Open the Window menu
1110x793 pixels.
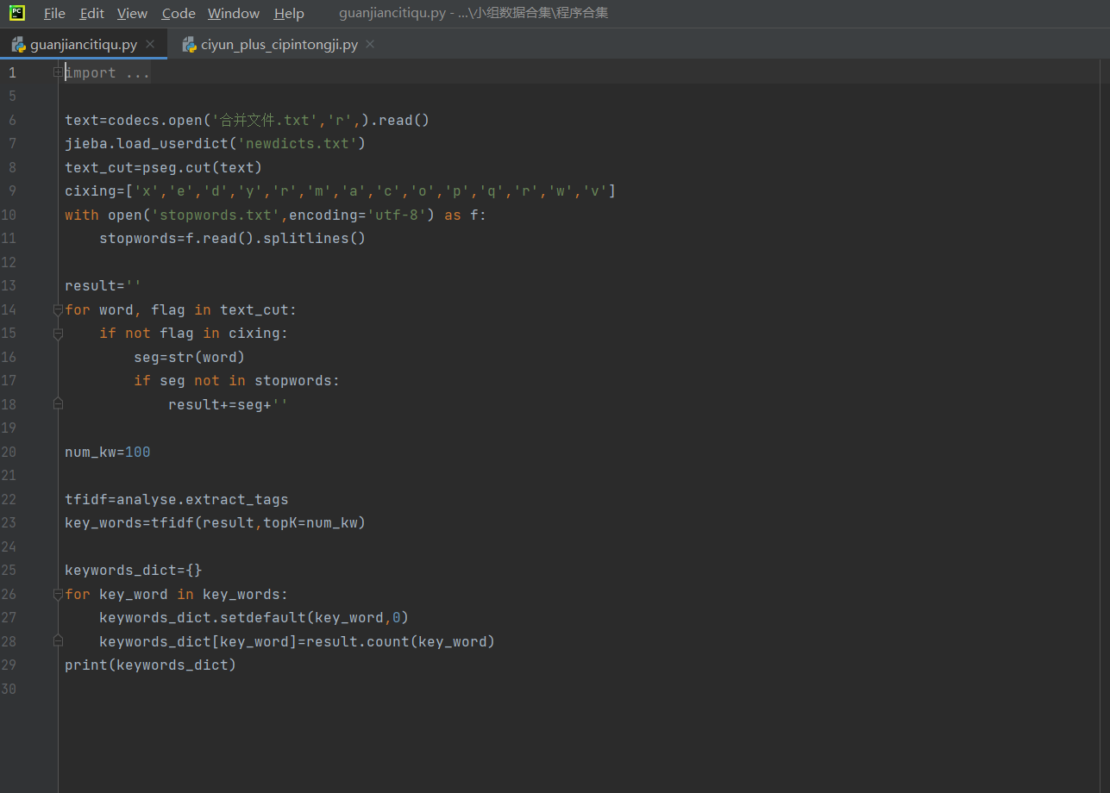click(x=234, y=13)
